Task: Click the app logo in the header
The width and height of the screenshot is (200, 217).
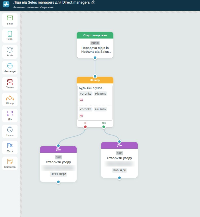Action: pos(6,4)
